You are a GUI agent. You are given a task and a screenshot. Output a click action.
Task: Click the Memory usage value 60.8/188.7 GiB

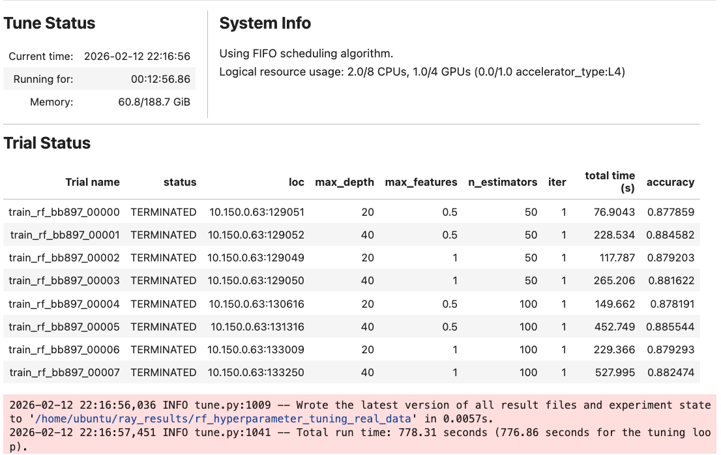point(154,102)
